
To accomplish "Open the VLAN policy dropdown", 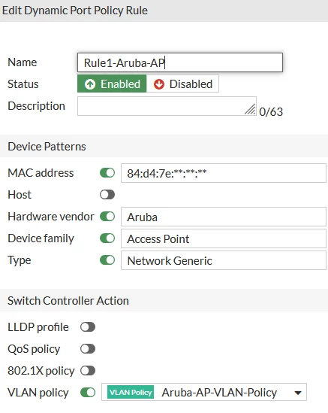I will (204, 392).
